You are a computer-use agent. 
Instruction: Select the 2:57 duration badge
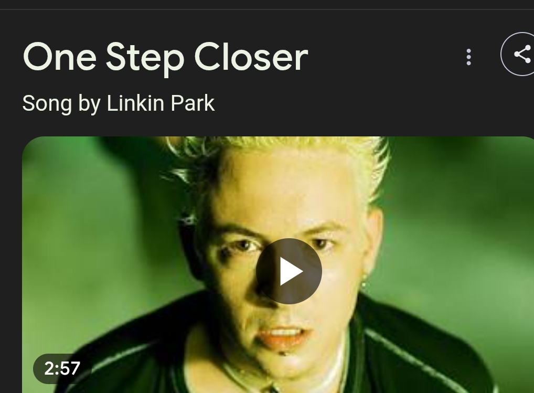point(62,368)
